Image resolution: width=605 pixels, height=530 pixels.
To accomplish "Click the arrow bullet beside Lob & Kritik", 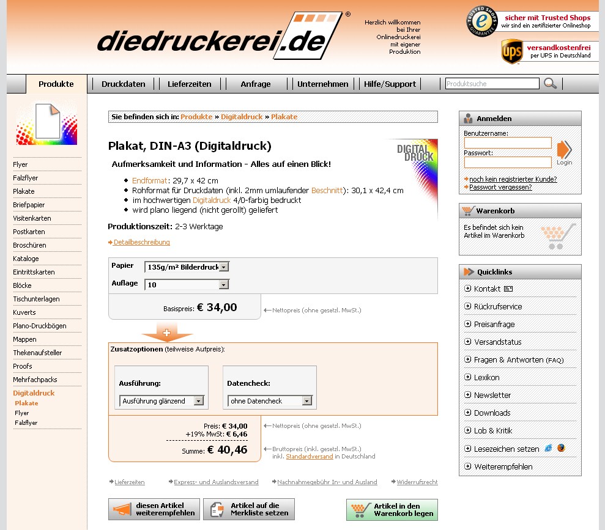I will pyautogui.click(x=467, y=430).
